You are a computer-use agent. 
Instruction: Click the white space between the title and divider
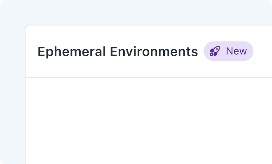coord(117,68)
